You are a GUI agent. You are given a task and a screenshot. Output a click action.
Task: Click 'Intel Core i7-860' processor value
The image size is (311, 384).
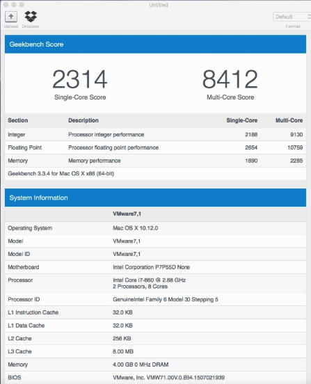(x=149, y=280)
